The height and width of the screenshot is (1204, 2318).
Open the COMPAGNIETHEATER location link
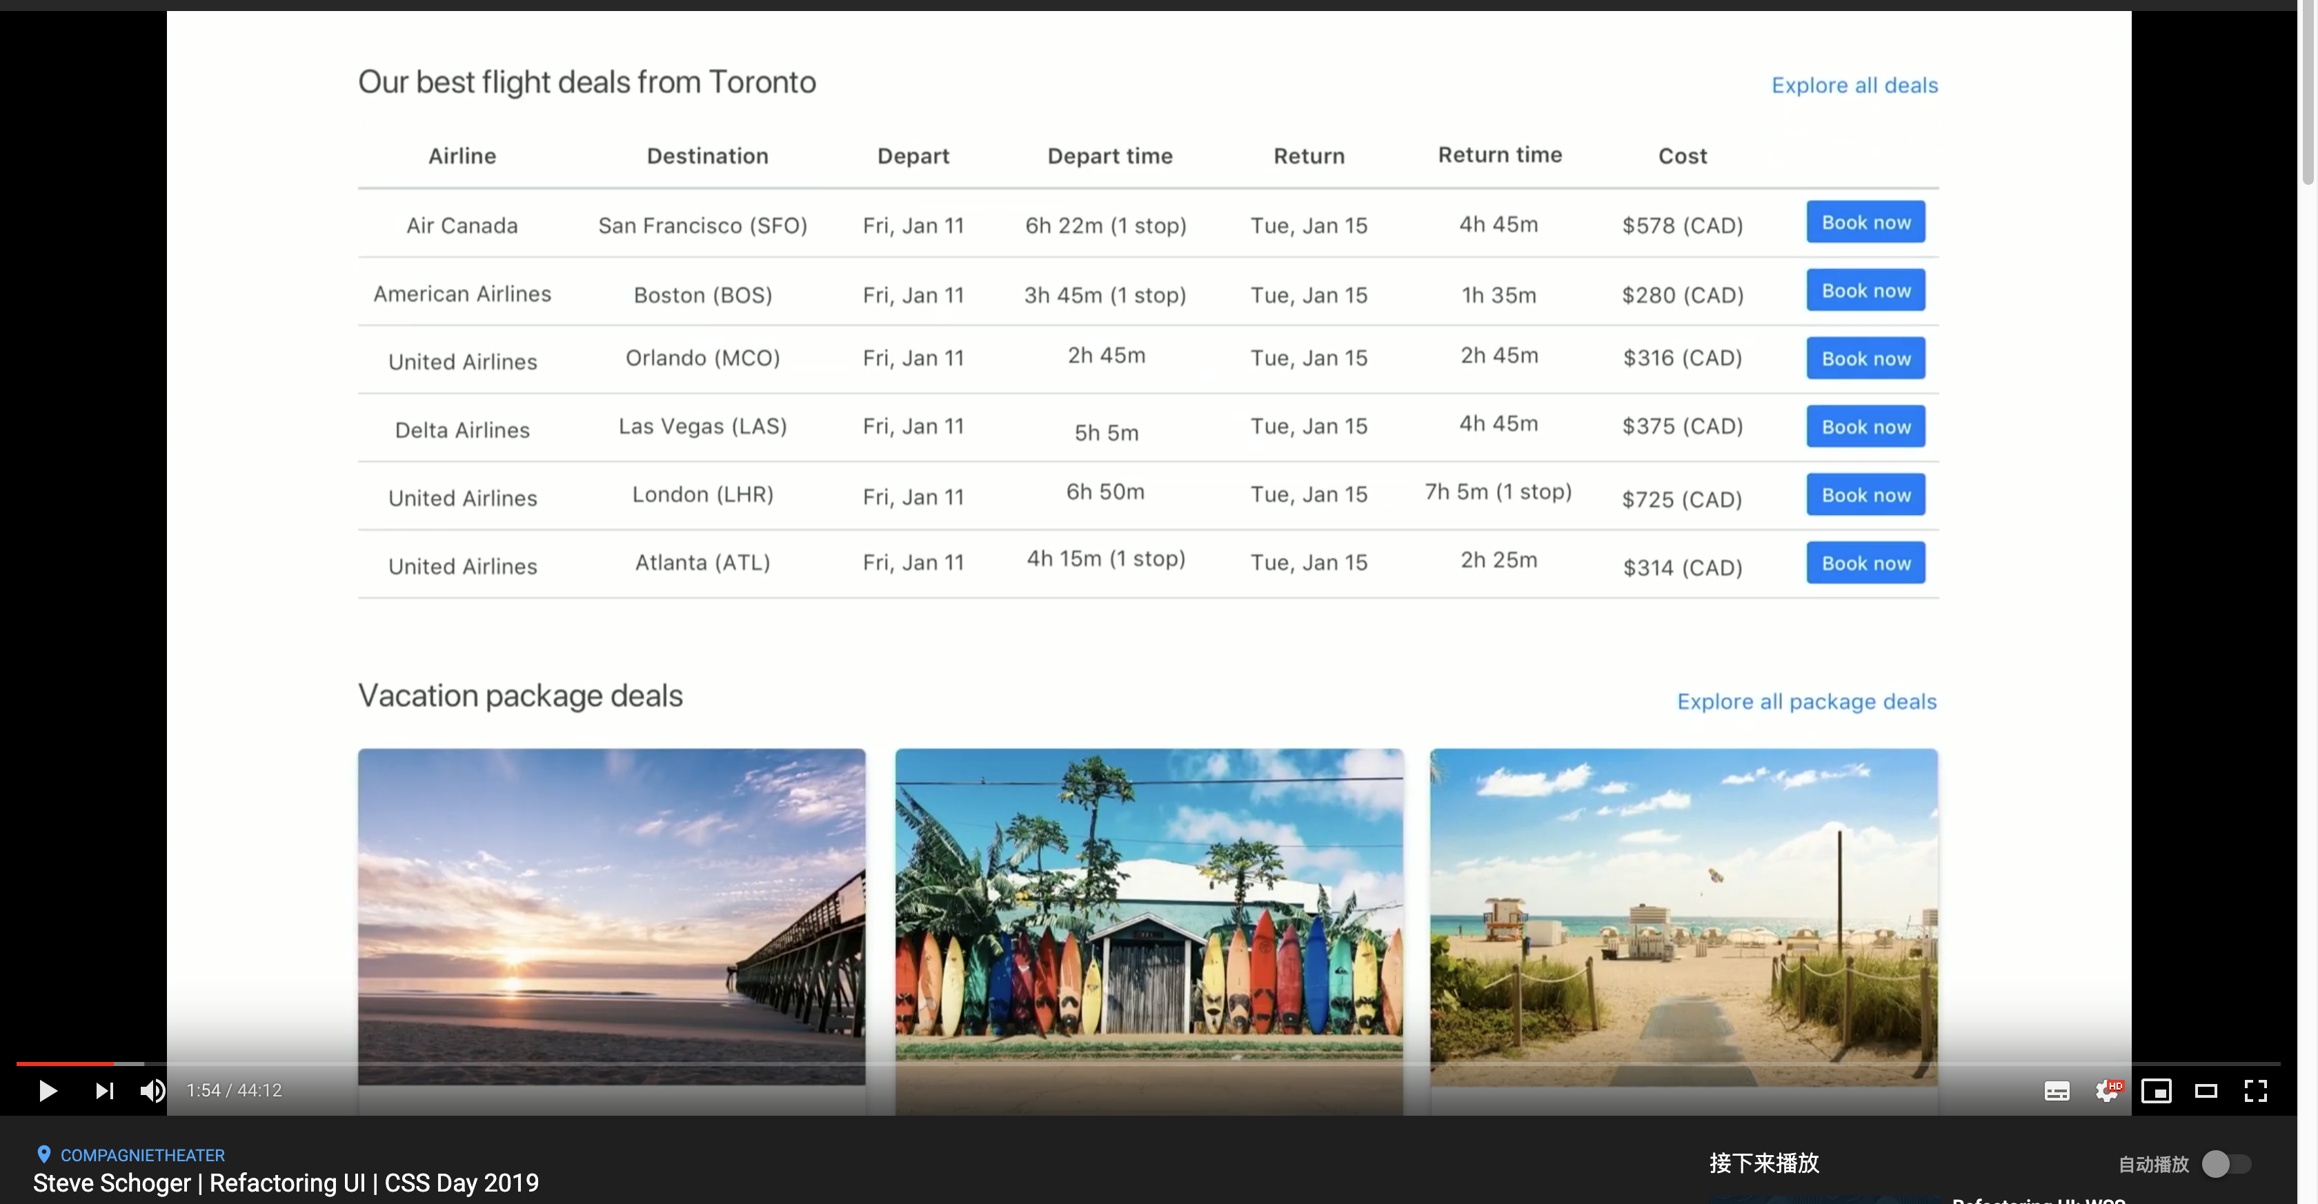click(142, 1156)
